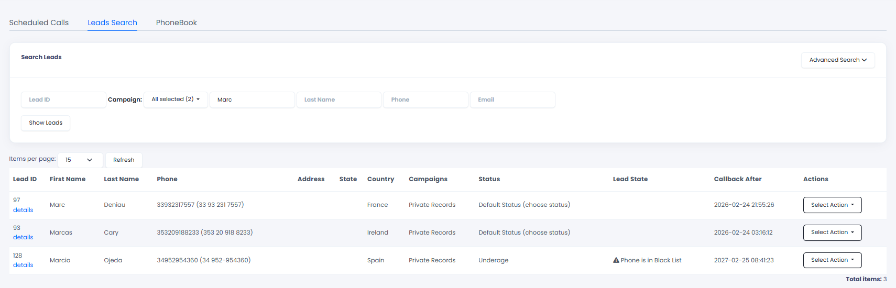Image resolution: width=896 pixels, height=288 pixels.
Task: Open details for lead 97
Action: coord(23,210)
